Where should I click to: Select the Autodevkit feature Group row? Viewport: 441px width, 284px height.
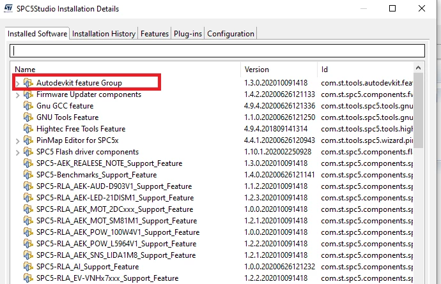coord(212,83)
